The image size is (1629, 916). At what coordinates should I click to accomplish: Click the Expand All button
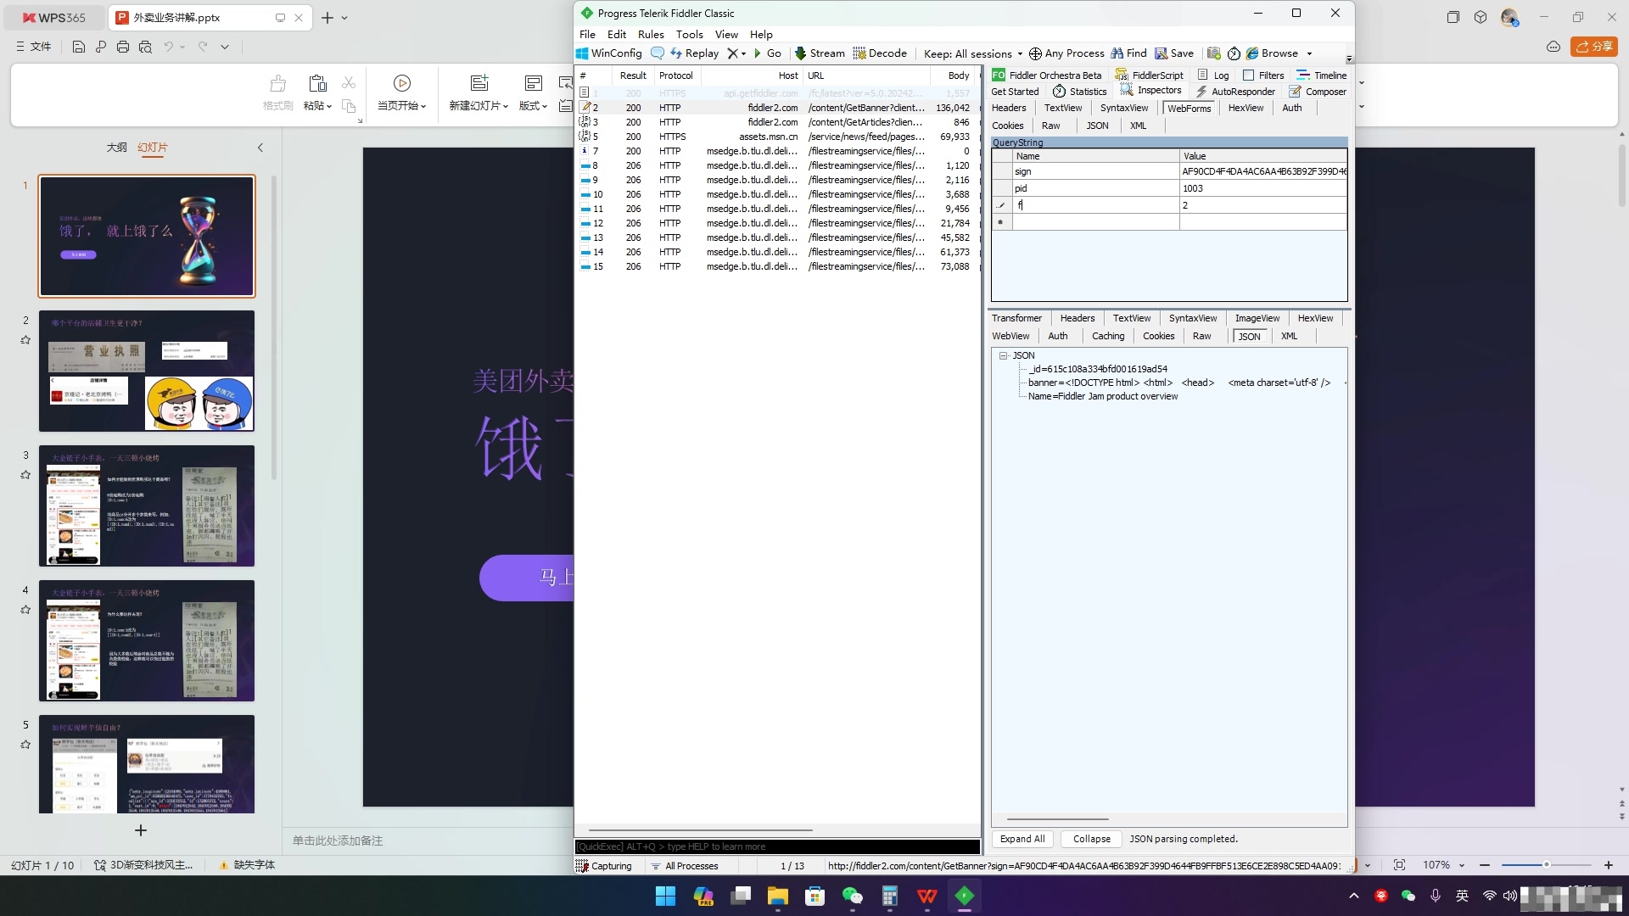click(1022, 839)
